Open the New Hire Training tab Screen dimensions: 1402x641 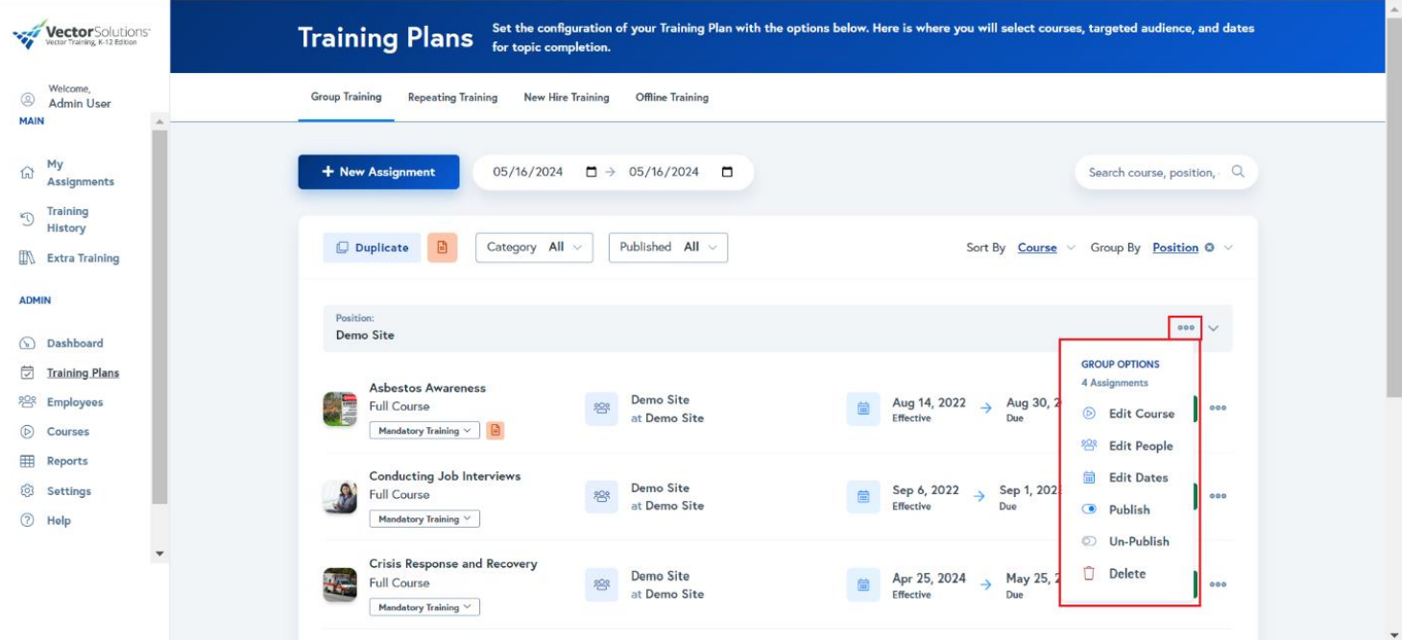566,97
